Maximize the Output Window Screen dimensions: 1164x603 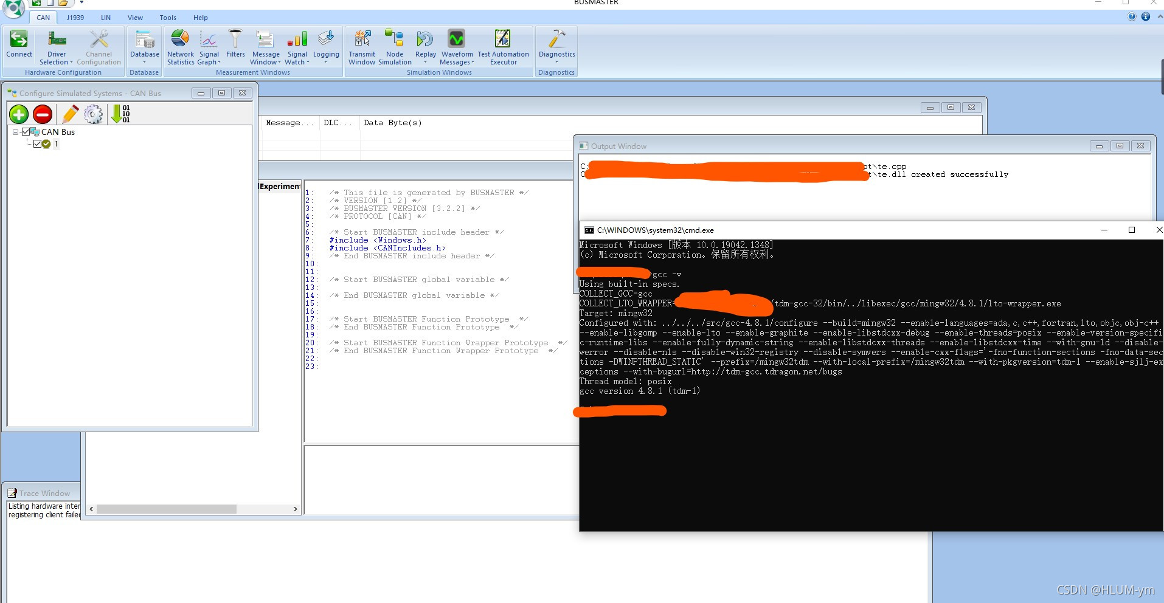click(x=1120, y=146)
